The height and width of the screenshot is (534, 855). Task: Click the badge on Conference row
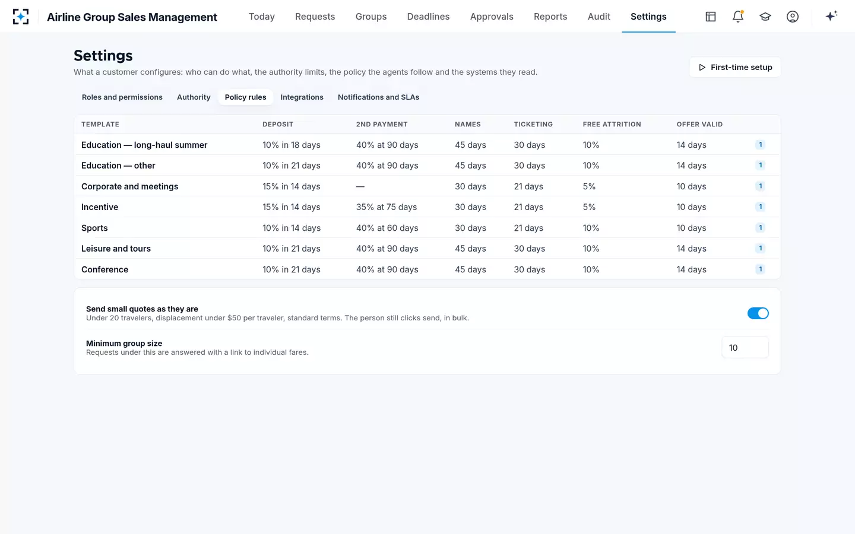pyautogui.click(x=760, y=269)
